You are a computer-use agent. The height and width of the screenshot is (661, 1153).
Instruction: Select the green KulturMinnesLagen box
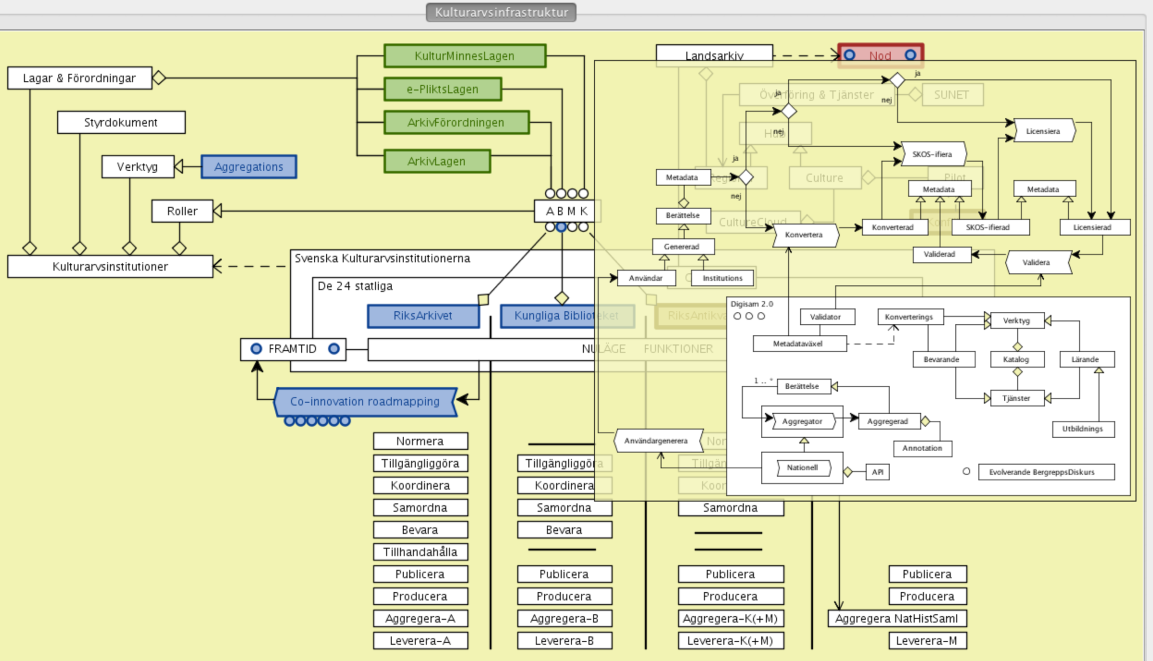pyautogui.click(x=464, y=56)
